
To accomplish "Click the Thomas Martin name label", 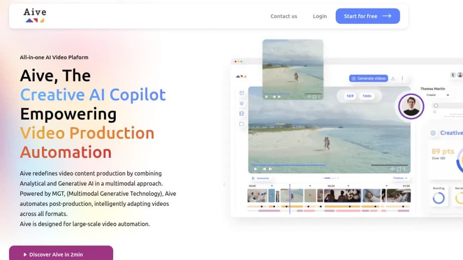I will click(x=433, y=89).
